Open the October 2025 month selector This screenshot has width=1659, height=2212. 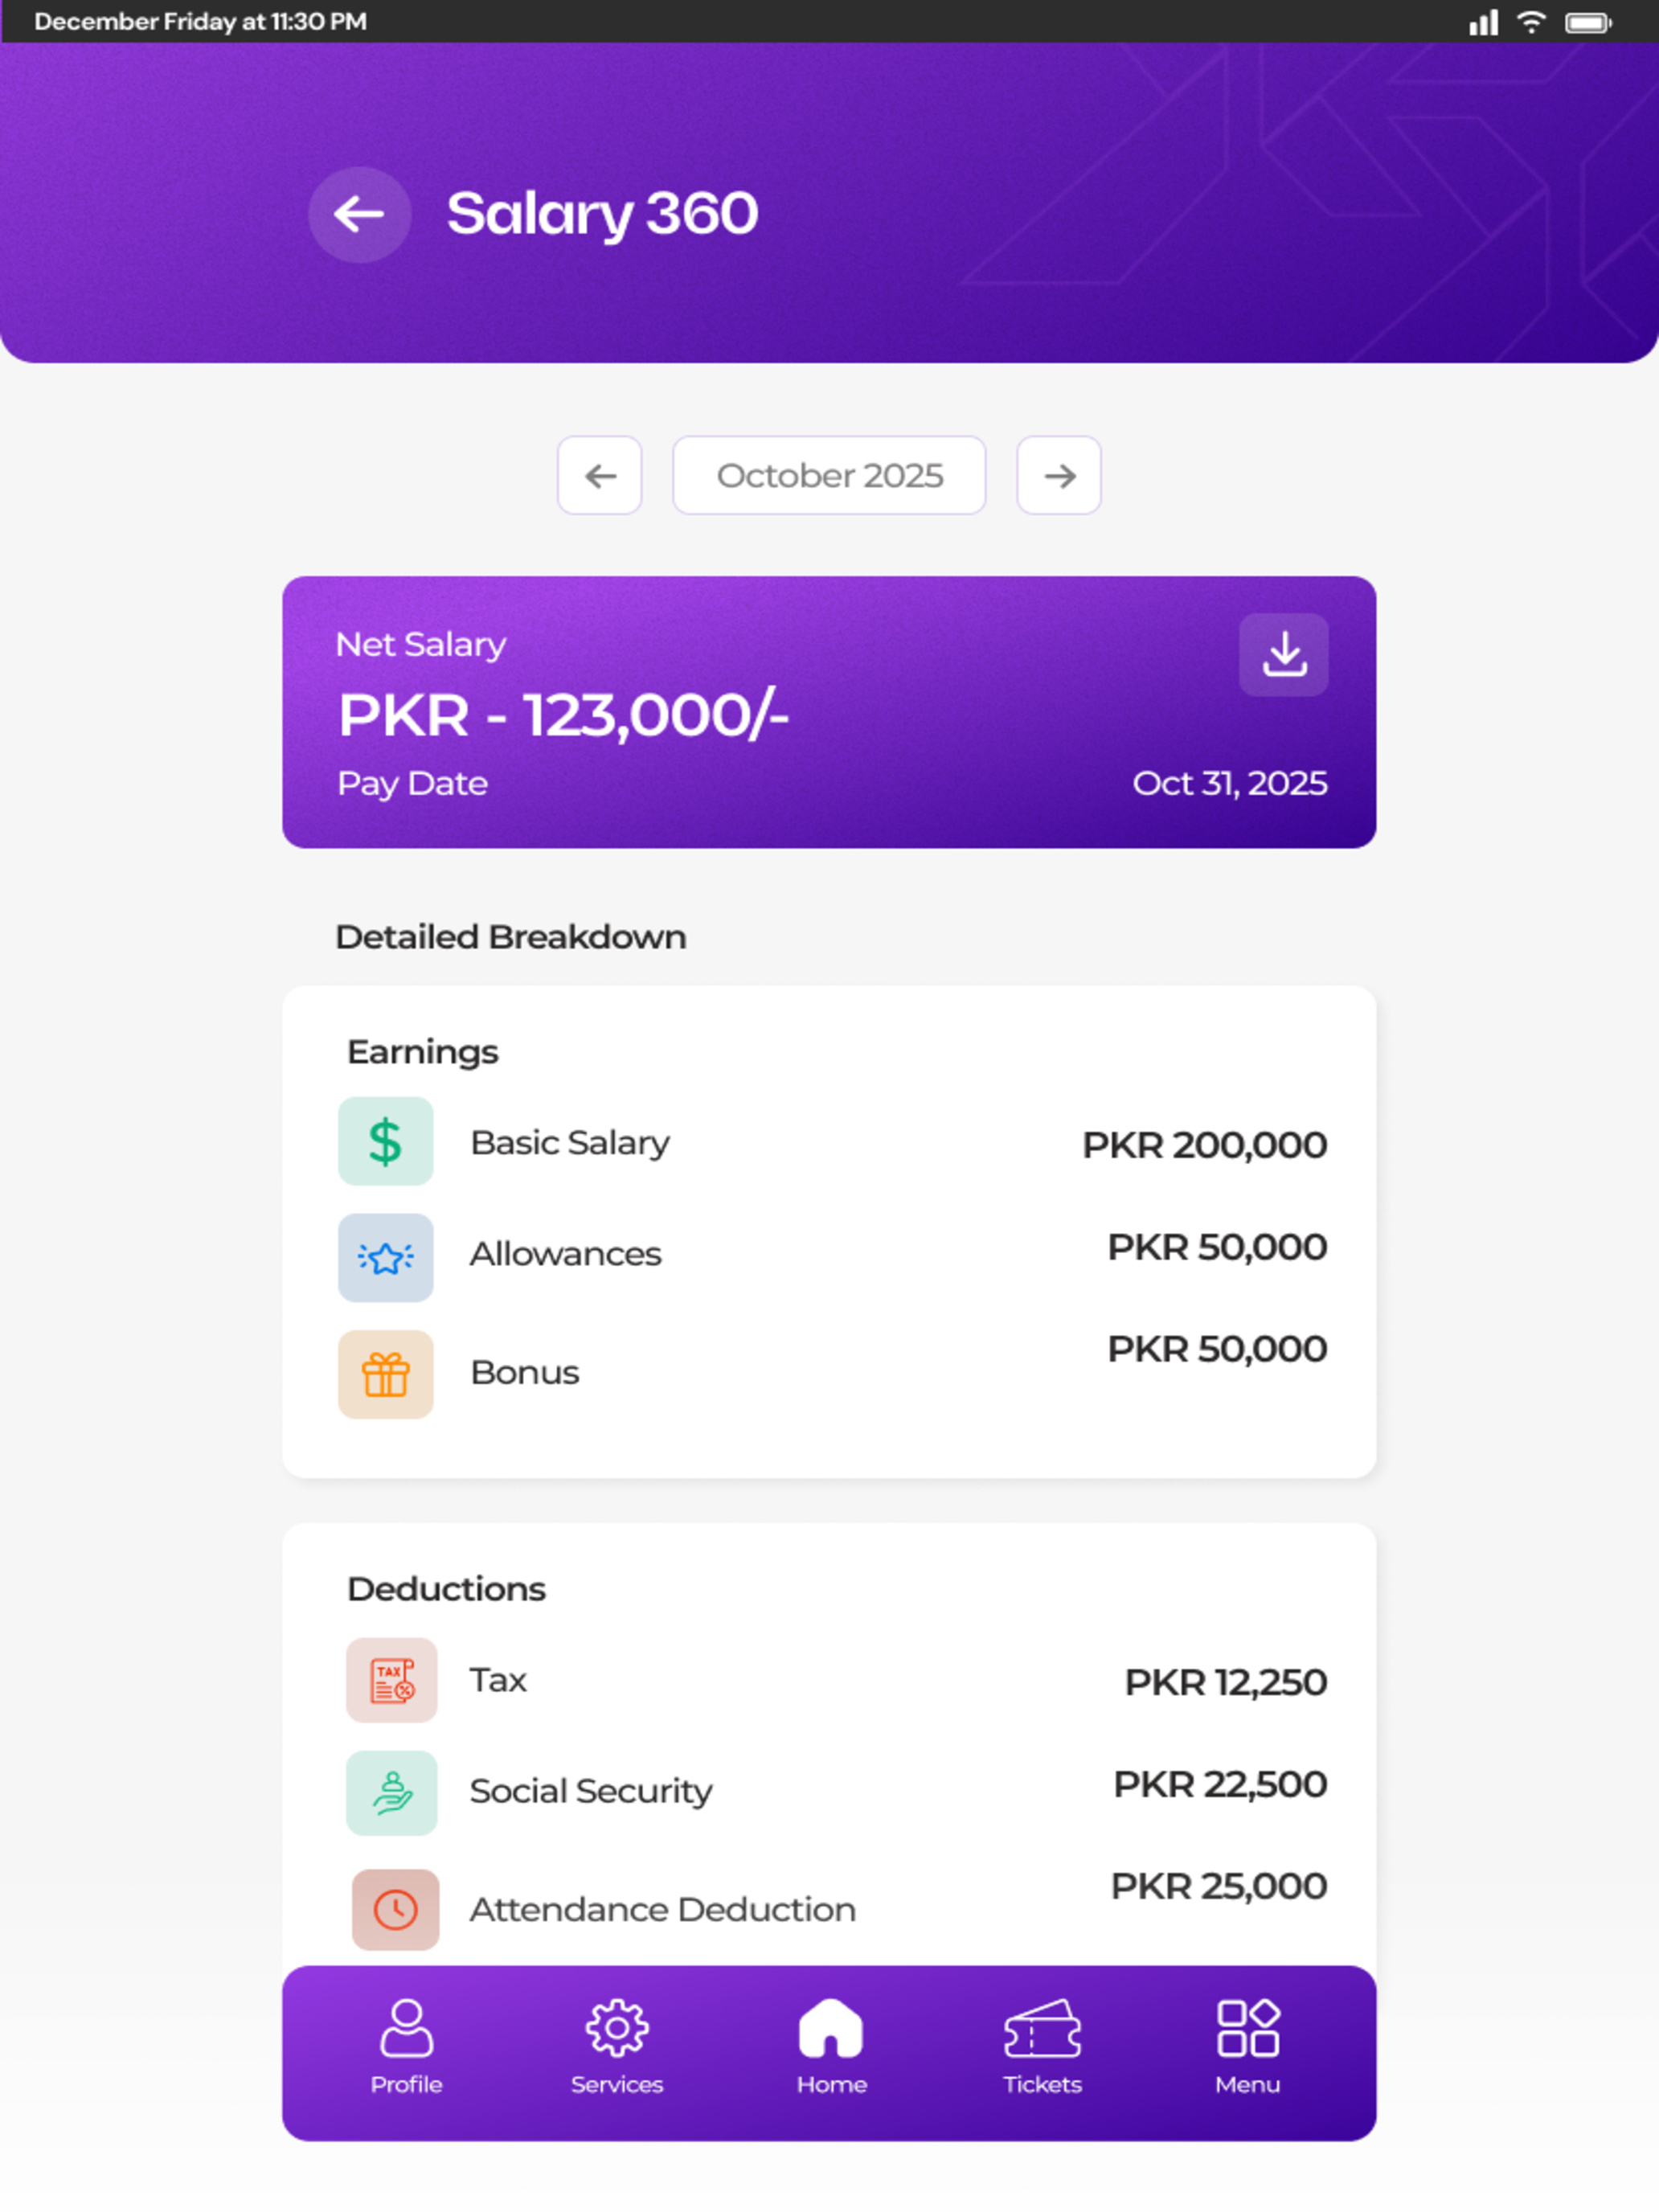(829, 475)
